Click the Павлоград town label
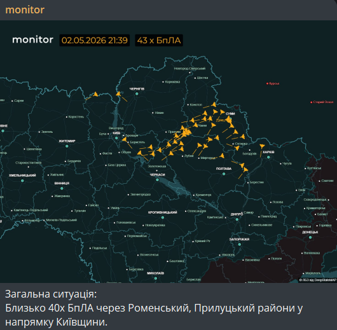The image size is (337, 330). pyautogui.click(x=268, y=216)
